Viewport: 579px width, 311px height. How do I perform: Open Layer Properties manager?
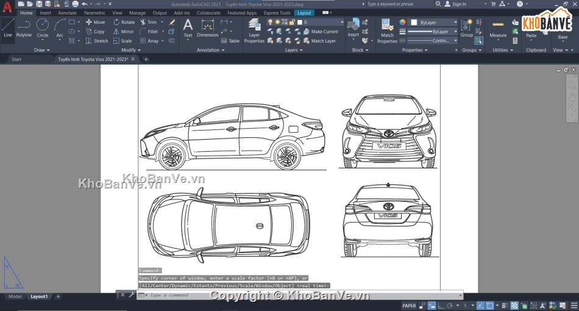point(254,31)
